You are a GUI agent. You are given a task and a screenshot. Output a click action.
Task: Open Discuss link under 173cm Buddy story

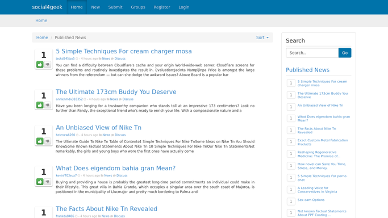pyautogui.click(x=128, y=99)
